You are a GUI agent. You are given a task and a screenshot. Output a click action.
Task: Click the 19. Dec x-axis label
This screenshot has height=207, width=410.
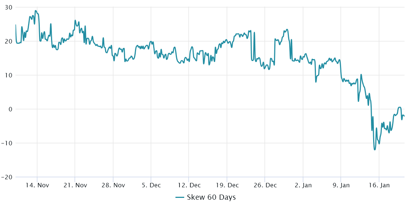pyautogui.click(x=227, y=185)
